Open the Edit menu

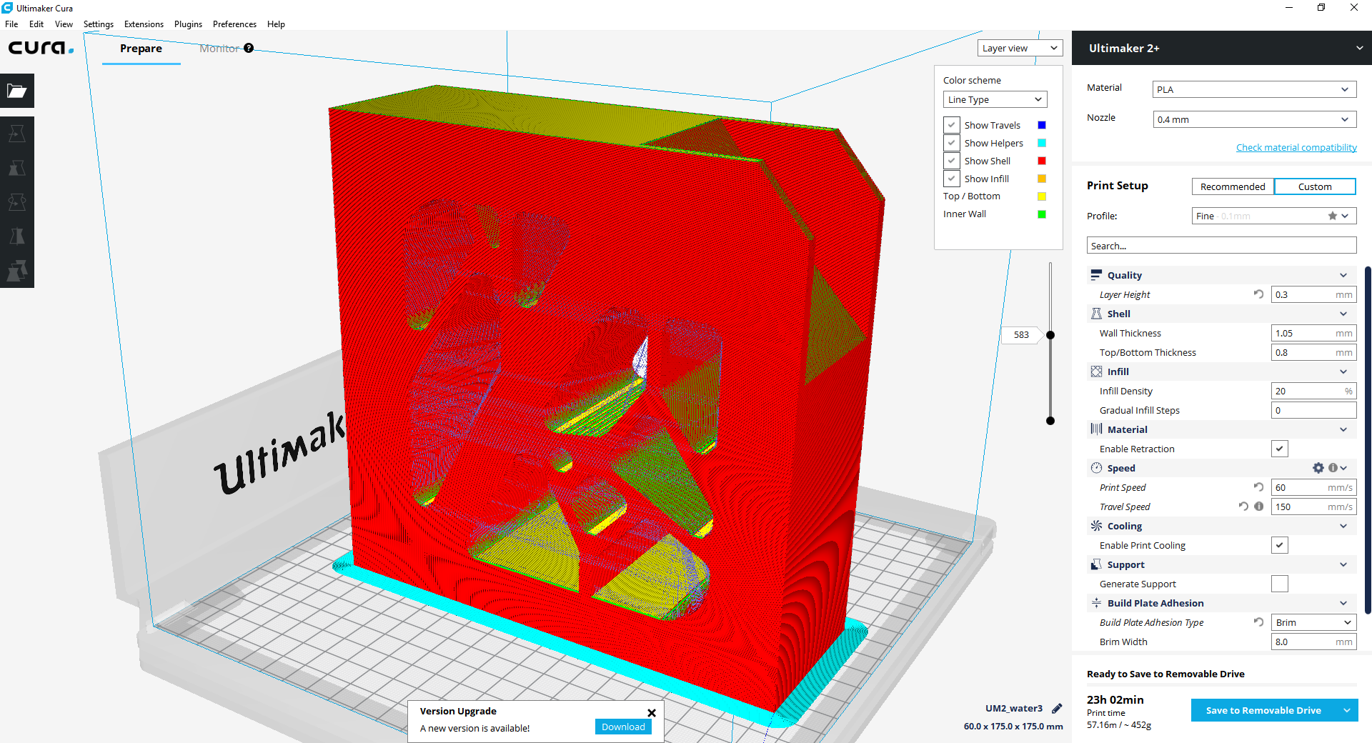pyautogui.click(x=36, y=24)
